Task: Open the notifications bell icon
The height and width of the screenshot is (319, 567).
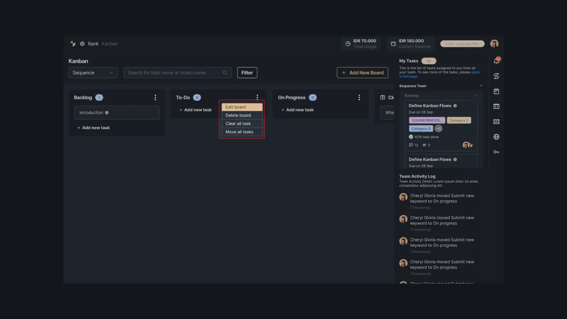Action: pyautogui.click(x=496, y=60)
